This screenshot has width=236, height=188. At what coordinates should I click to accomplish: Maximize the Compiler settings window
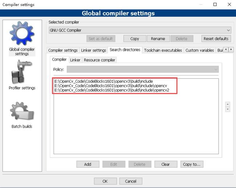(215, 4)
